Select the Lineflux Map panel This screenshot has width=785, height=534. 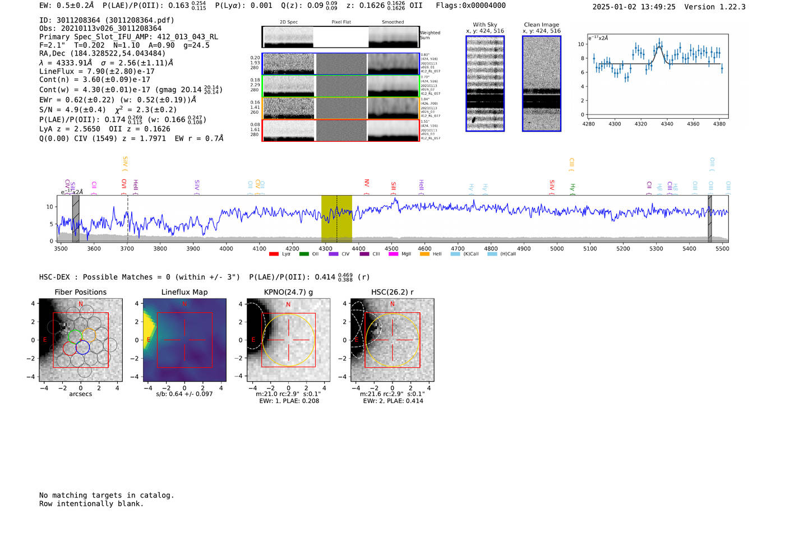tap(184, 340)
